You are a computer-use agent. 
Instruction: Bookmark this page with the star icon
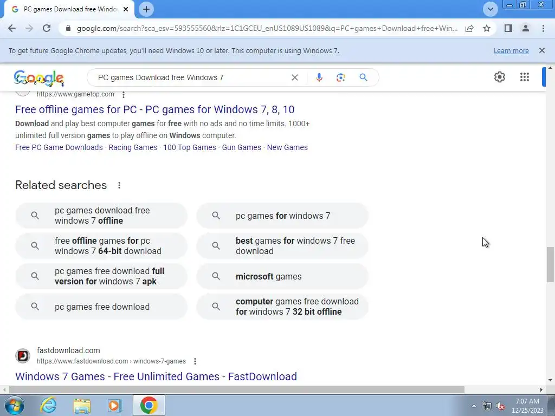(487, 28)
